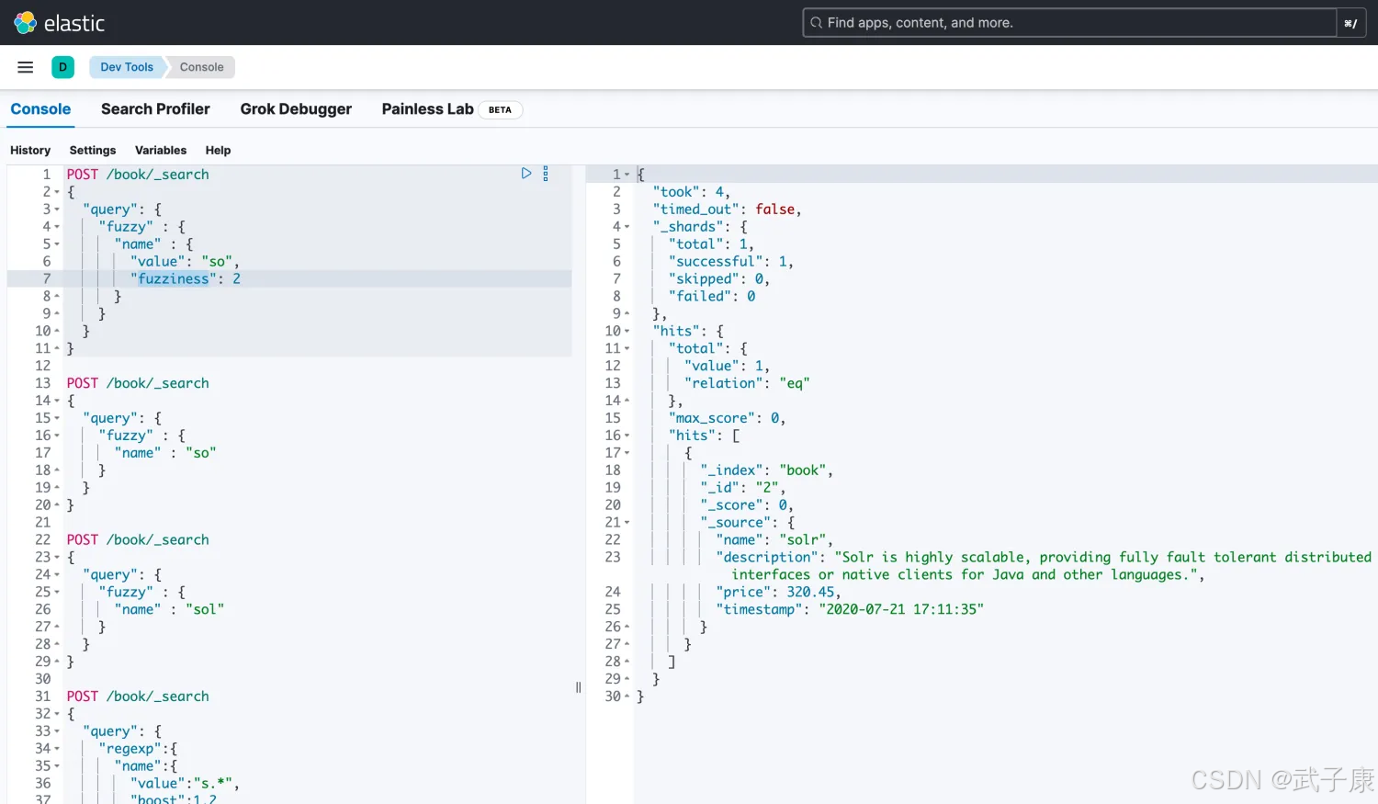This screenshot has height=804, width=1378.
Task: Click the keyboard shortcut icon beside search
Action: point(1350,23)
